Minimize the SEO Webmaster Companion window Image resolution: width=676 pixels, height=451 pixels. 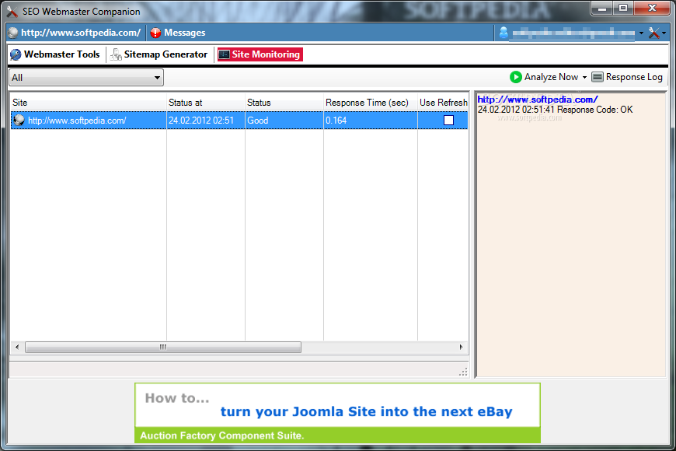[x=603, y=9]
